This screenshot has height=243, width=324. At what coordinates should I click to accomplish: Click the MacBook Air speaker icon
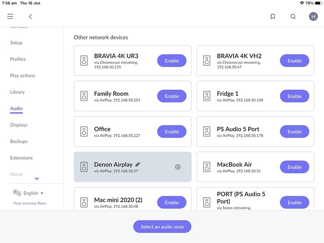click(207, 167)
